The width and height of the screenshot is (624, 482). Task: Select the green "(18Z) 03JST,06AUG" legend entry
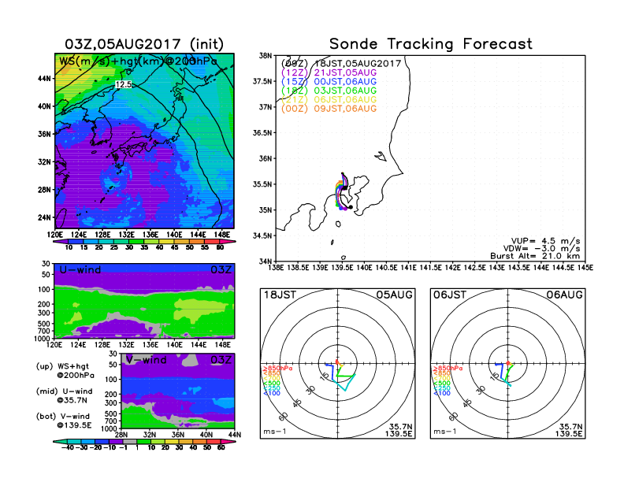(x=329, y=91)
